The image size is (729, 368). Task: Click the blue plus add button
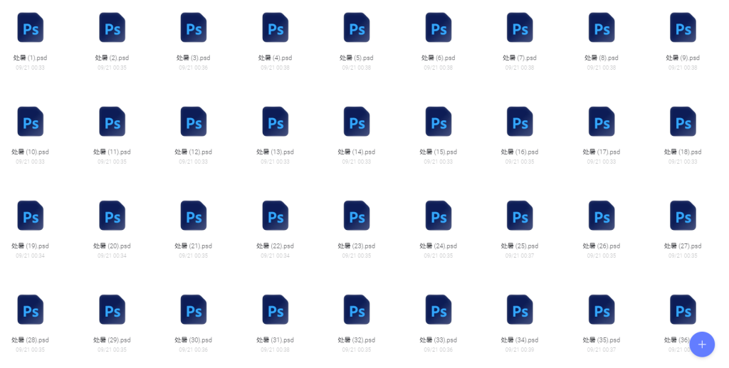coord(702,345)
